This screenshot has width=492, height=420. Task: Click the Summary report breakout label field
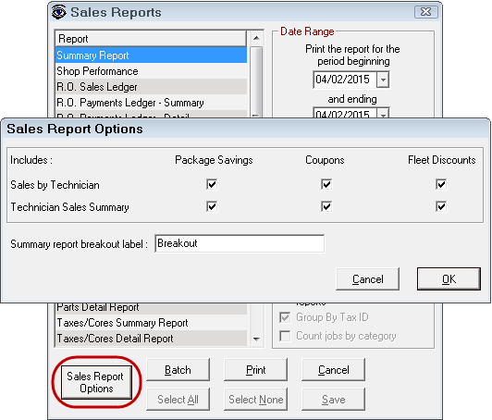point(240,243)
